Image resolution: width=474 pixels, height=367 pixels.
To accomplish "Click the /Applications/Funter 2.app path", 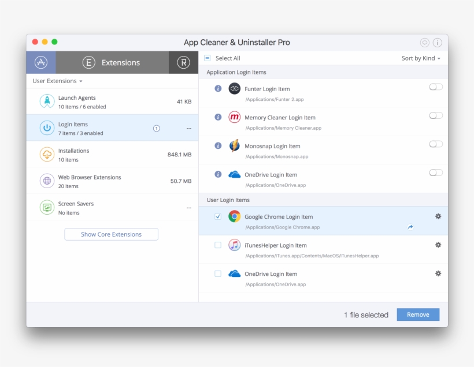I will (275, 99).
